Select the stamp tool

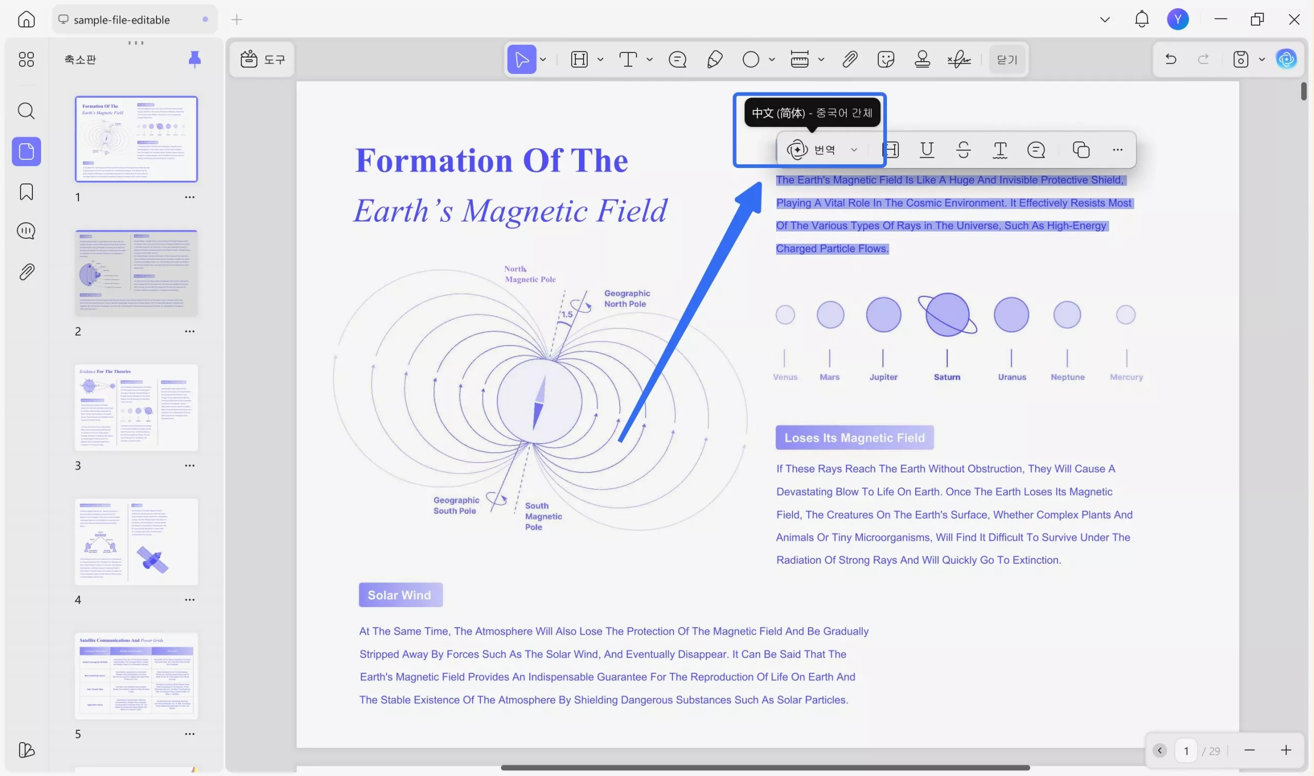(x=922, y=59)
